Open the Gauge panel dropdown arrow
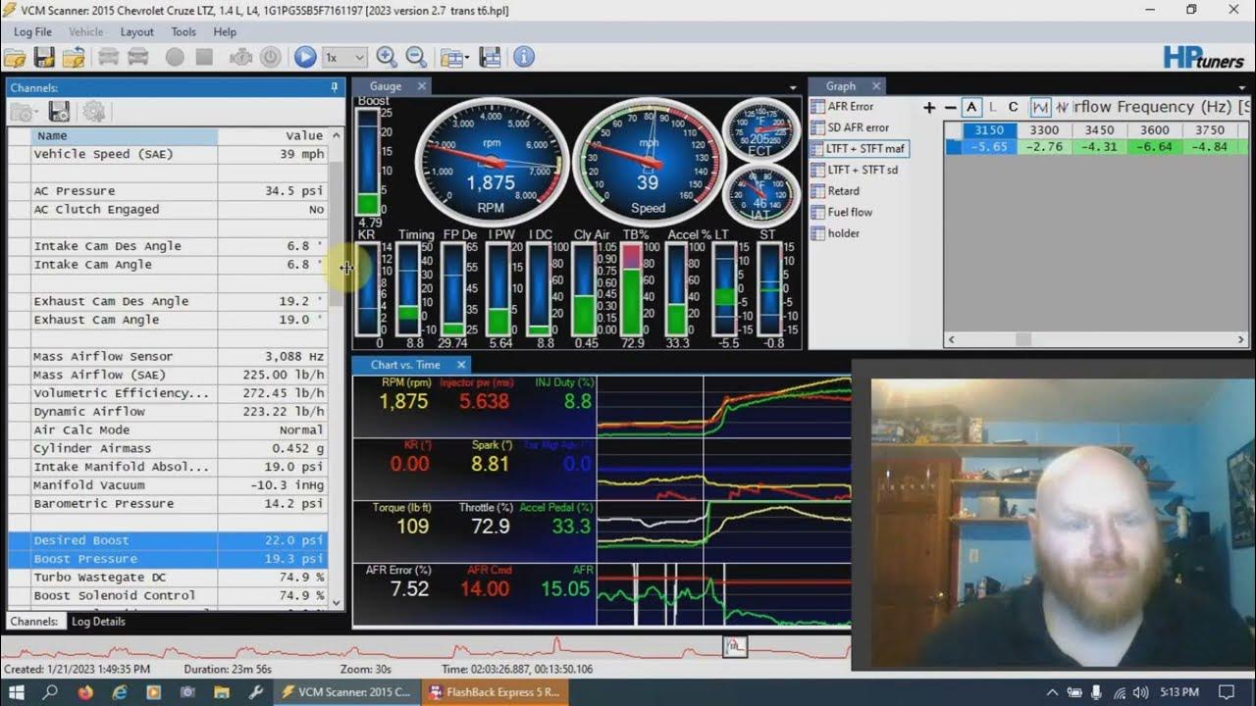1256x706 pixels. (793, 88)
